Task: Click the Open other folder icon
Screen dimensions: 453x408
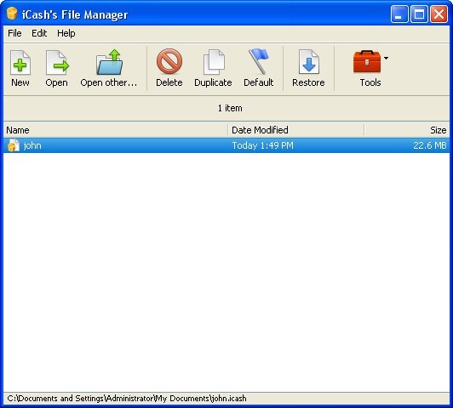Action: tap(109, 62)
